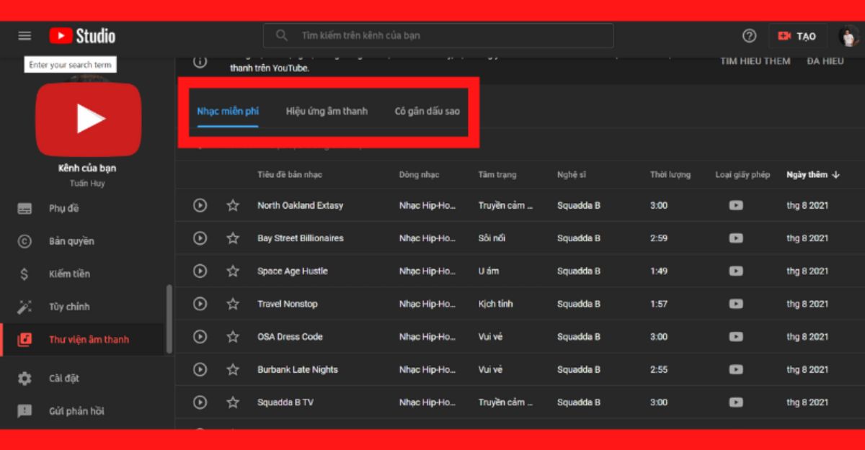865x450 pixels.
Task: Click the channel thumbnail in the sidebar
Action: 89,119
